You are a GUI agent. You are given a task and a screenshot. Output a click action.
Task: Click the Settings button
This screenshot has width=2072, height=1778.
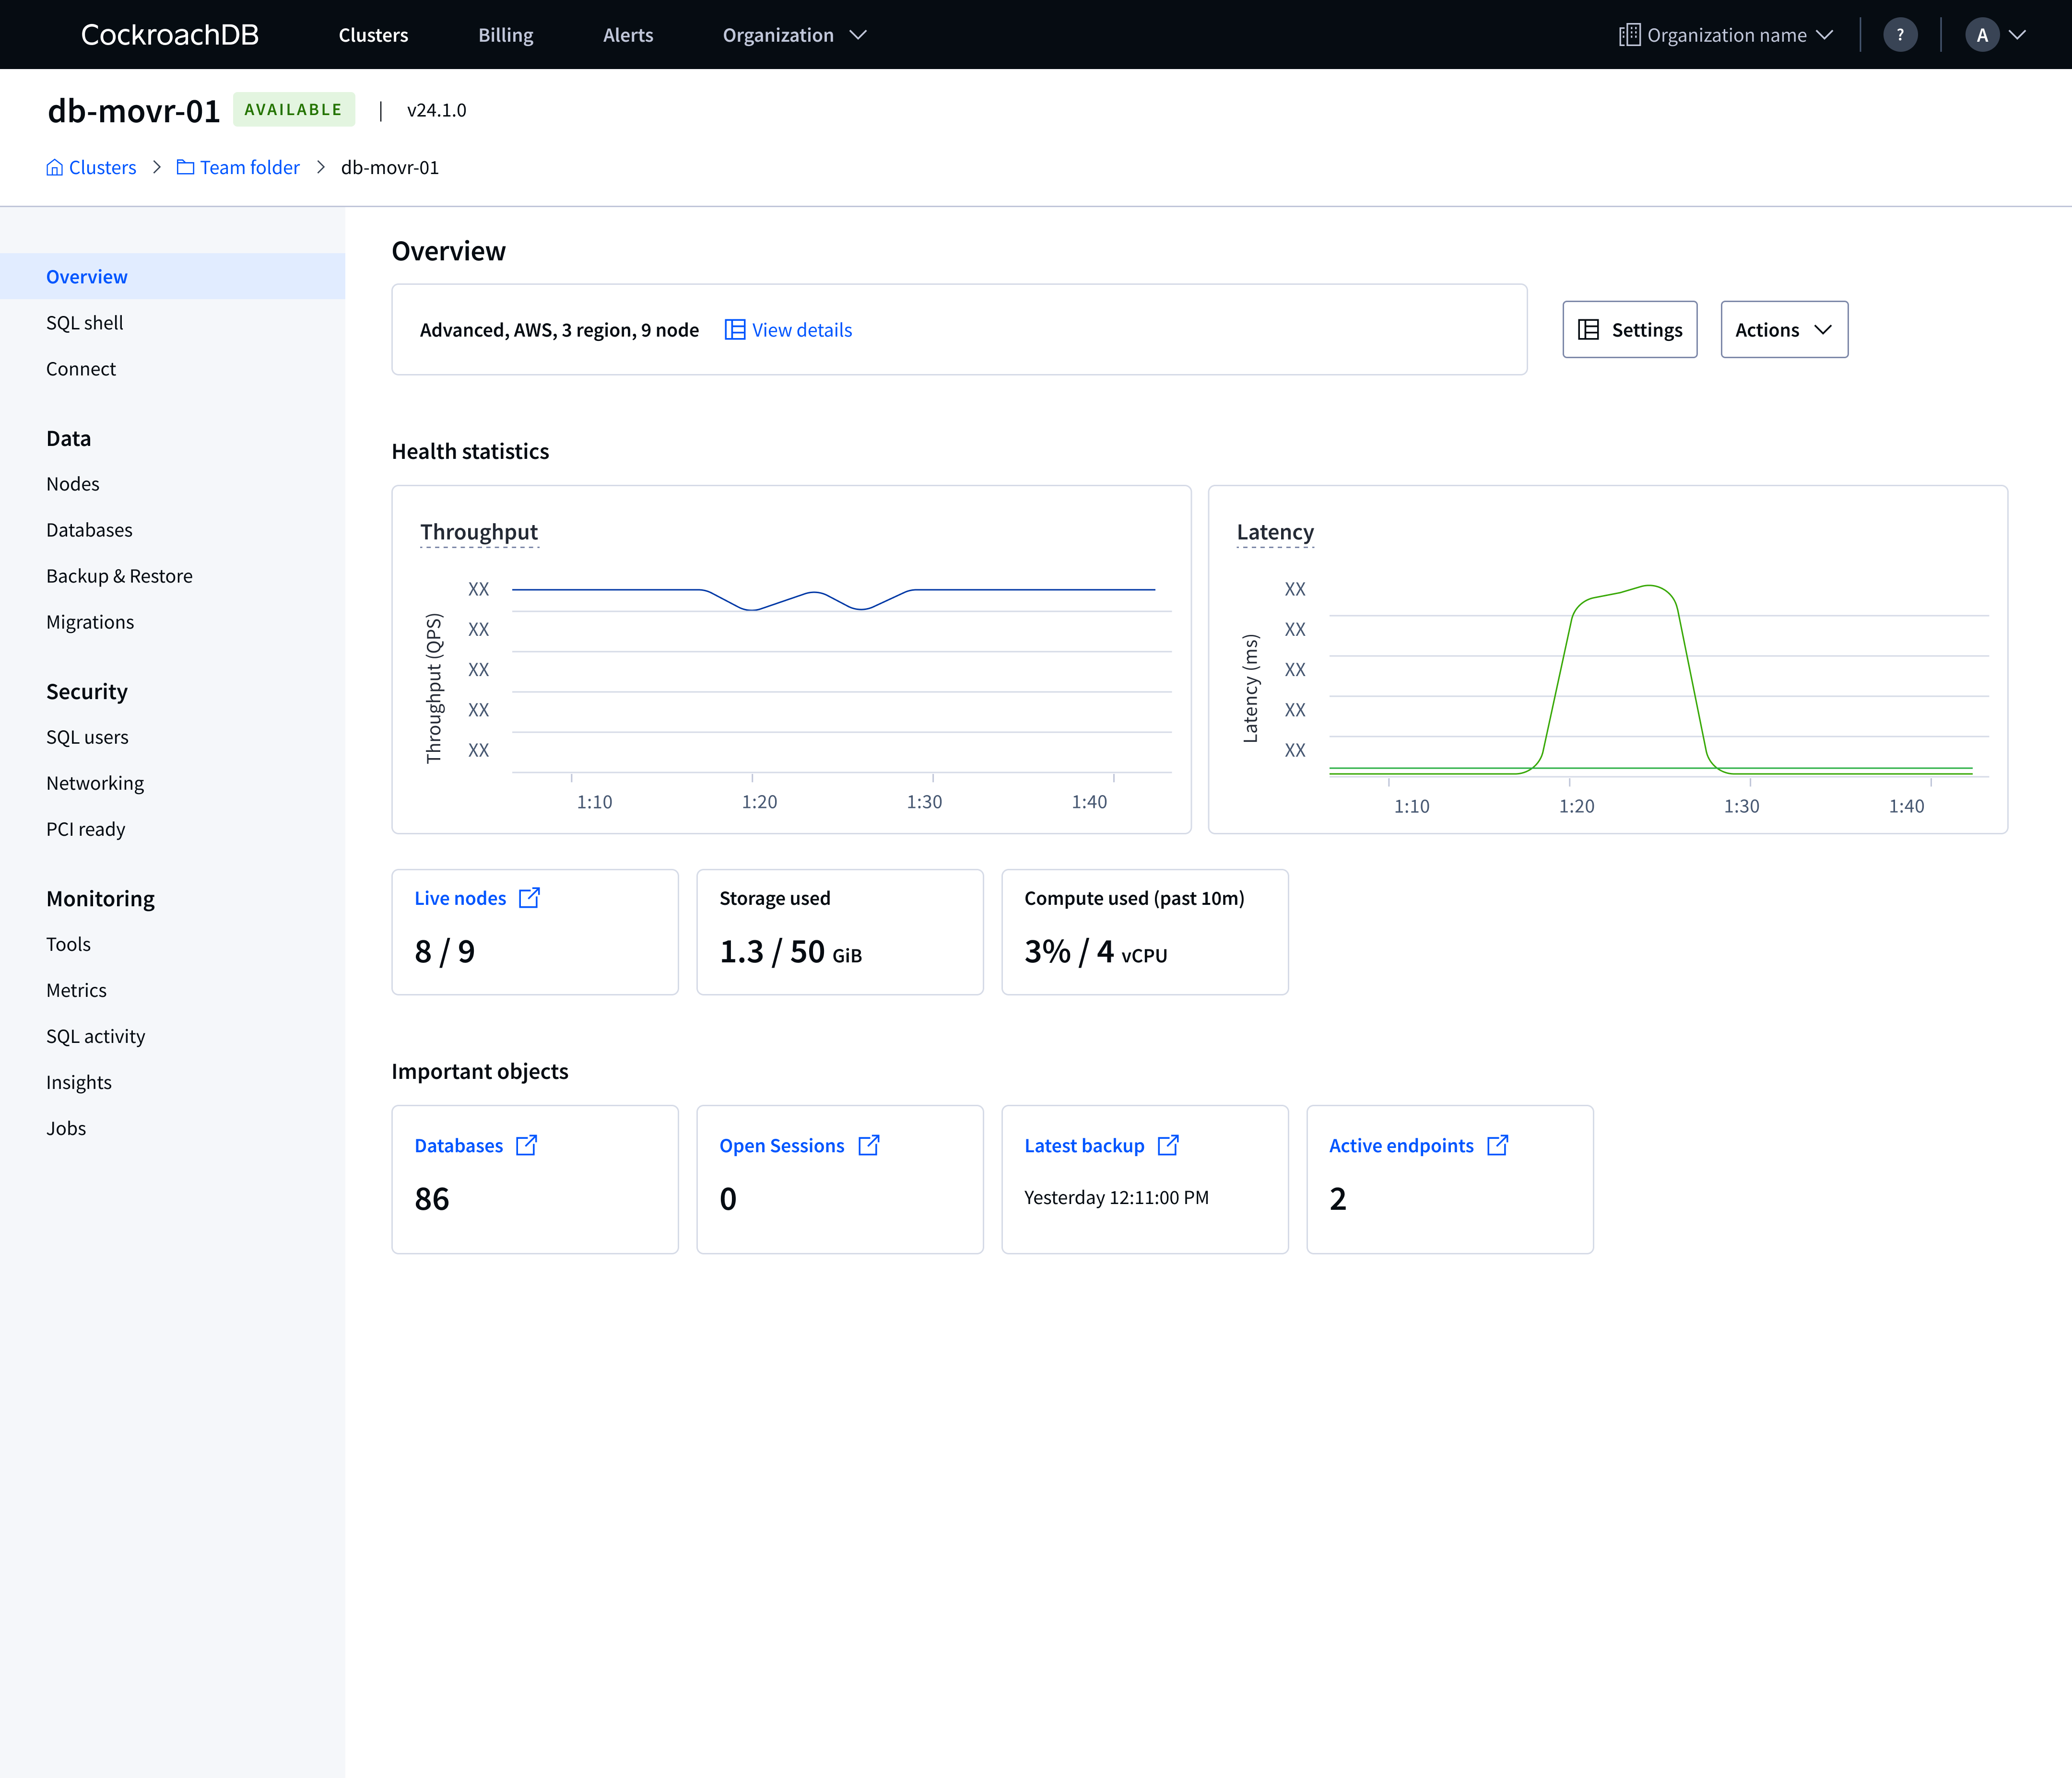(x=1630, y=330)
